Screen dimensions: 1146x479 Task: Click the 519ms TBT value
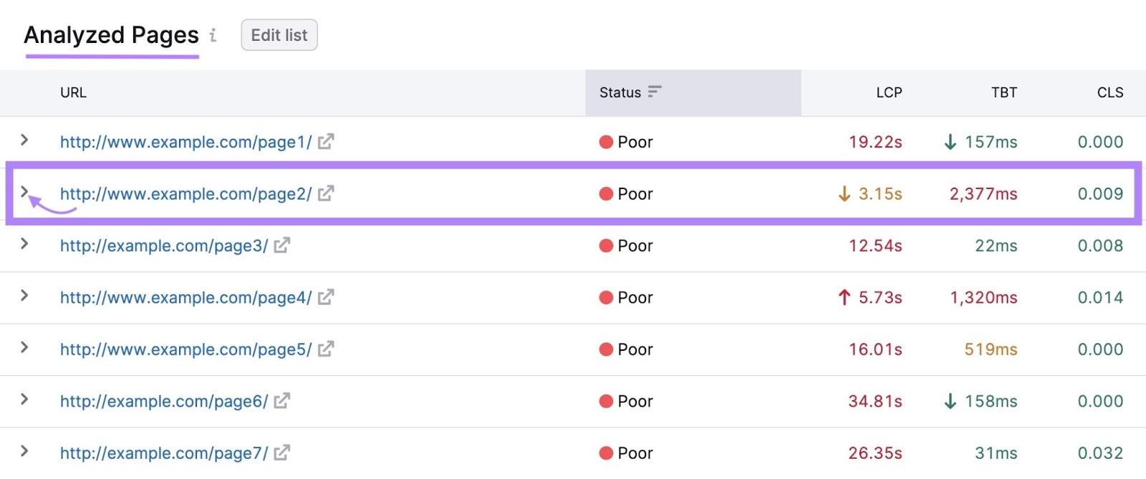tap(991, 349)
